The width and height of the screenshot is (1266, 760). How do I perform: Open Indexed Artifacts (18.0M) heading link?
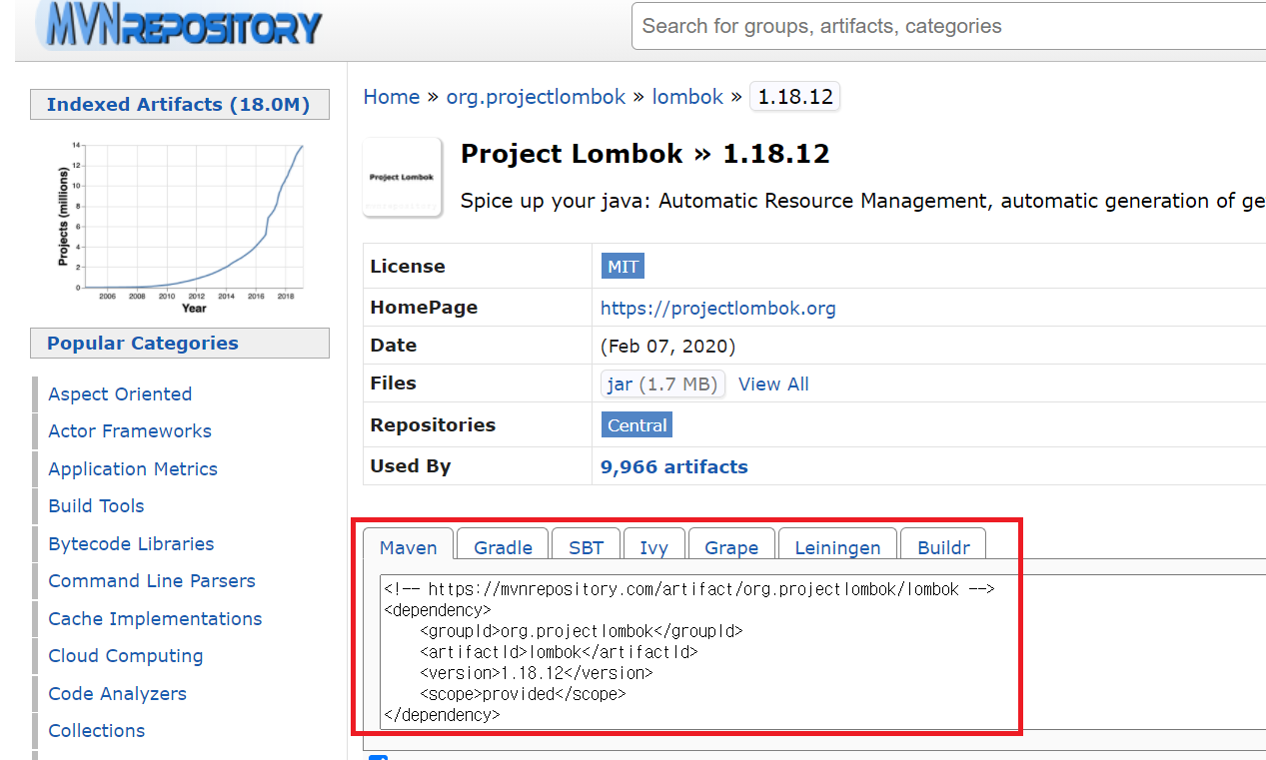coord(178,105)
